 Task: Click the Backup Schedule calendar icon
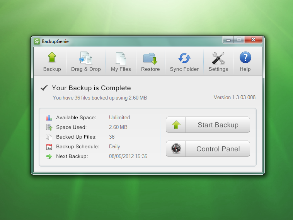49,147
